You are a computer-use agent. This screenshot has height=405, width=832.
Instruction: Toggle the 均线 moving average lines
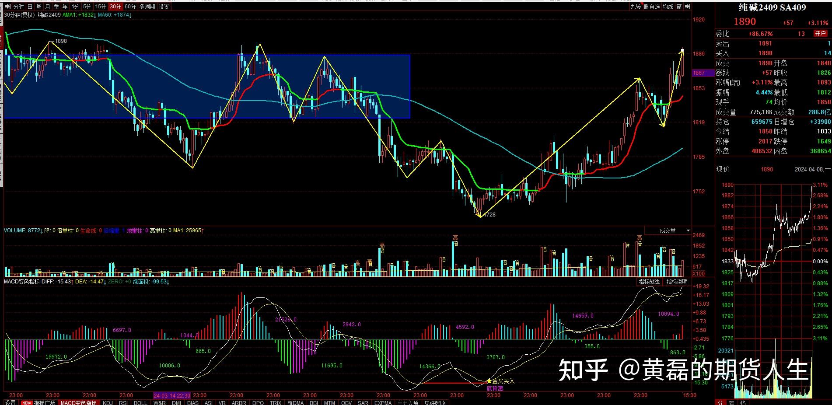tap(668, 7)
